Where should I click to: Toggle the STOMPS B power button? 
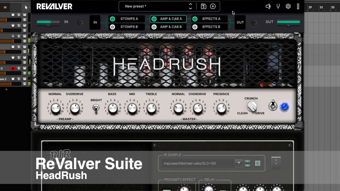(112, 27)
